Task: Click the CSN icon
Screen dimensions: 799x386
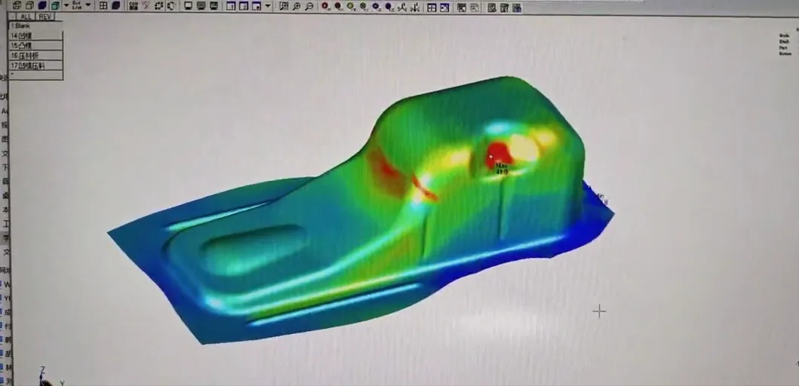Action: click(x=134, y=5)
